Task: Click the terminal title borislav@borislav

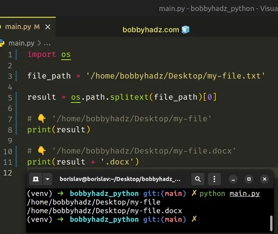Action: (x=120, y=179)
